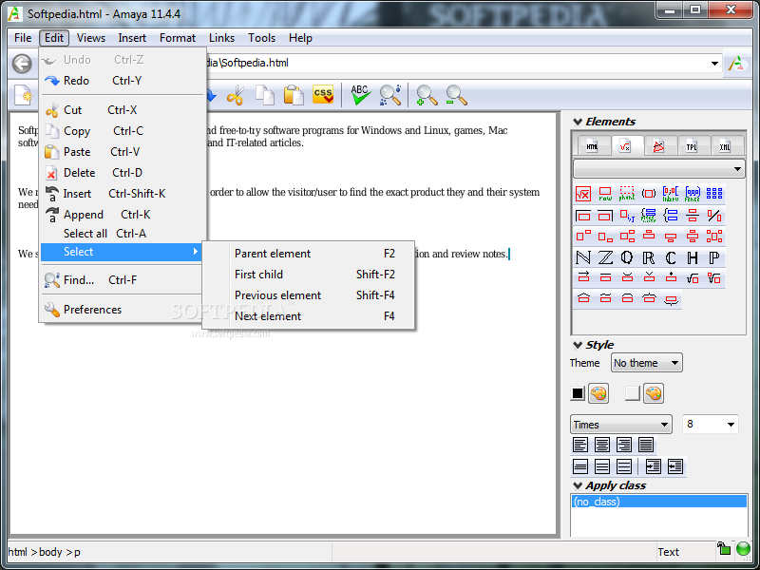The width and height of the screenshot is (760, 570).
Task: Insert a math square root formula element
Action: coord(583,194)
